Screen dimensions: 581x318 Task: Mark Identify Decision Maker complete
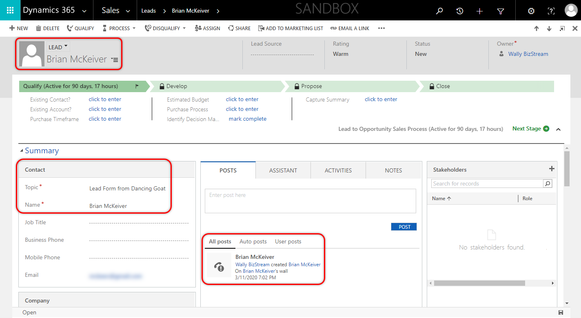click(x=247, y=119)
